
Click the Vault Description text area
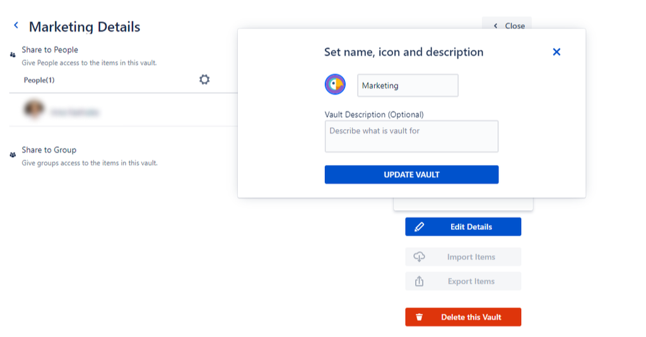411,137
